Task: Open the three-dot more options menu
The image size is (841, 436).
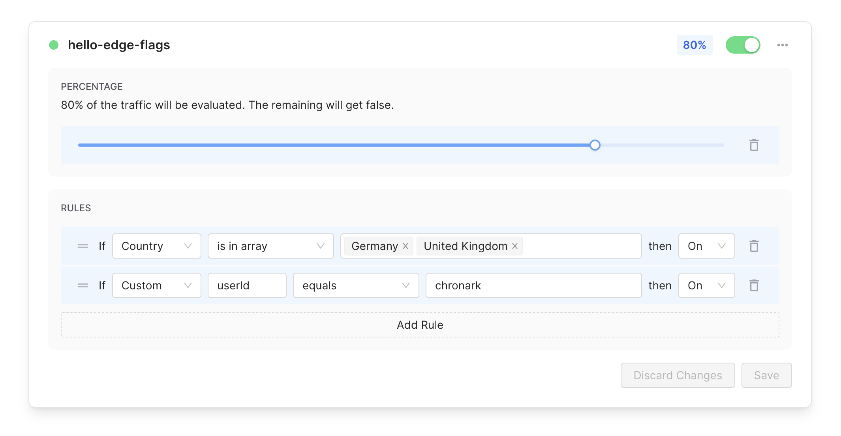Action: click(782, 45)
